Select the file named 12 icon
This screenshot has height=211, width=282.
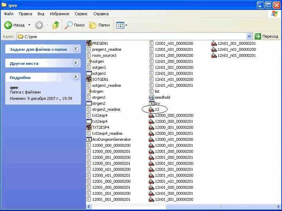pos(151,109)
